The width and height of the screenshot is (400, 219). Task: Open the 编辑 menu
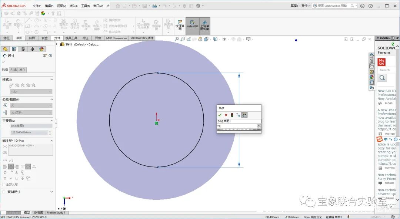(49, 6)
